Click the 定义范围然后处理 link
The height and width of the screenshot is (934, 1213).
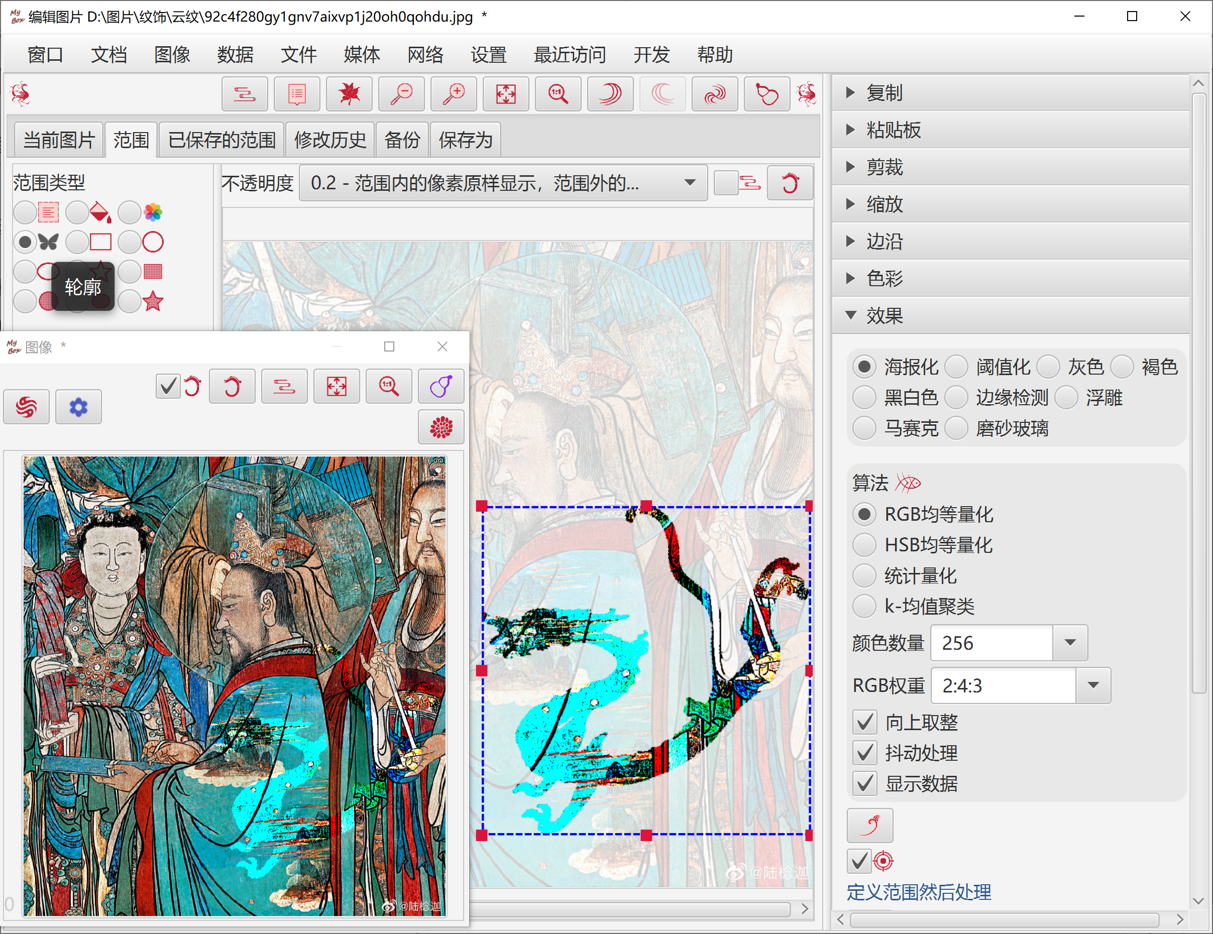coord(919,892)
